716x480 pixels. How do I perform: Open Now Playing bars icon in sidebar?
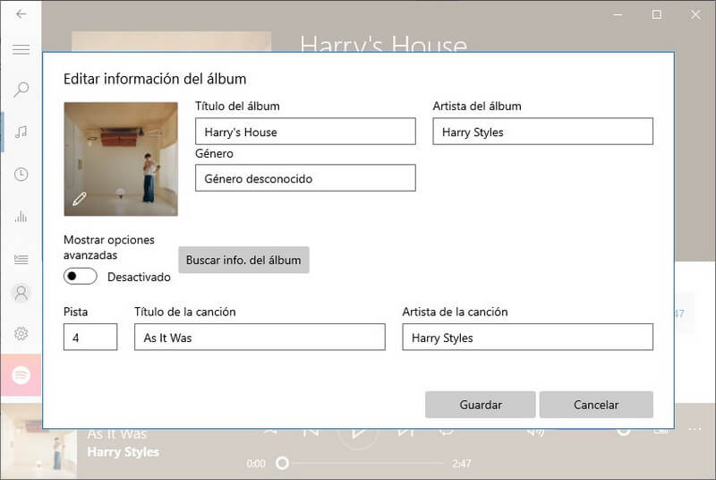pyautogui.click(x=21, y=216)
